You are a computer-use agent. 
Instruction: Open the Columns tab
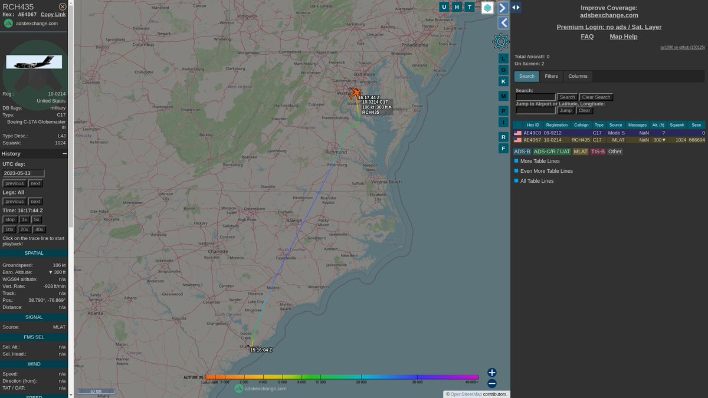578,76
